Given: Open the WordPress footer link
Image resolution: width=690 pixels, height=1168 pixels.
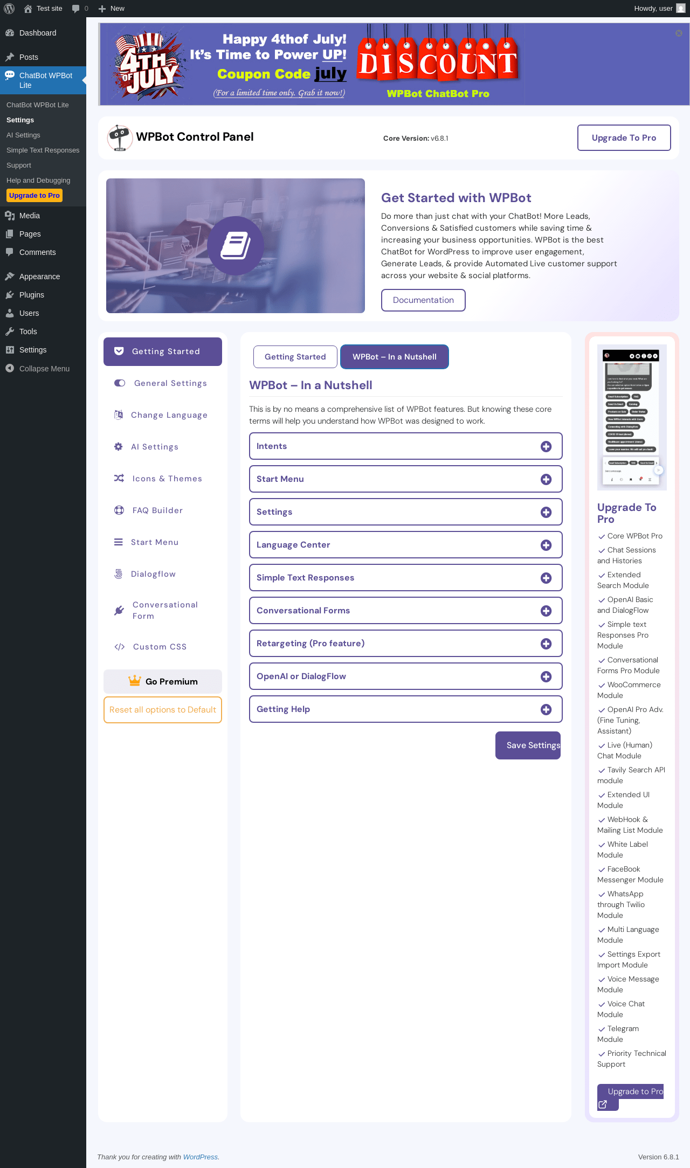Looking at the screenshot, I should click(201, 1157).
